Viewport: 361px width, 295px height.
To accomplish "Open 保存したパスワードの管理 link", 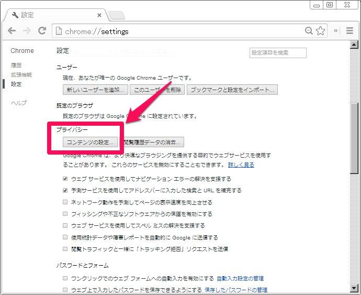I will tap(236, 290).
